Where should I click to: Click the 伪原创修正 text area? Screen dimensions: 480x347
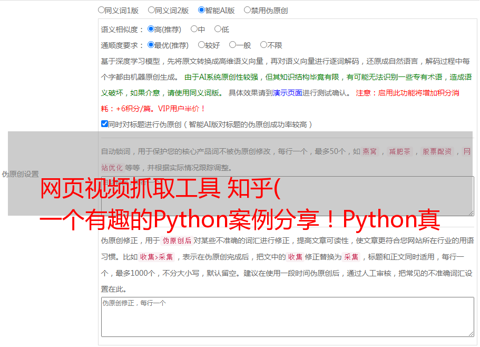pyautogui.click(x=288, y=317)
